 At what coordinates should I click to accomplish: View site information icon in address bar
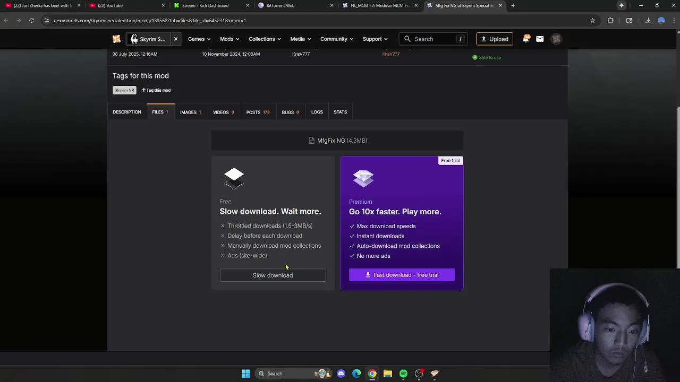click(x=47, y=20)
